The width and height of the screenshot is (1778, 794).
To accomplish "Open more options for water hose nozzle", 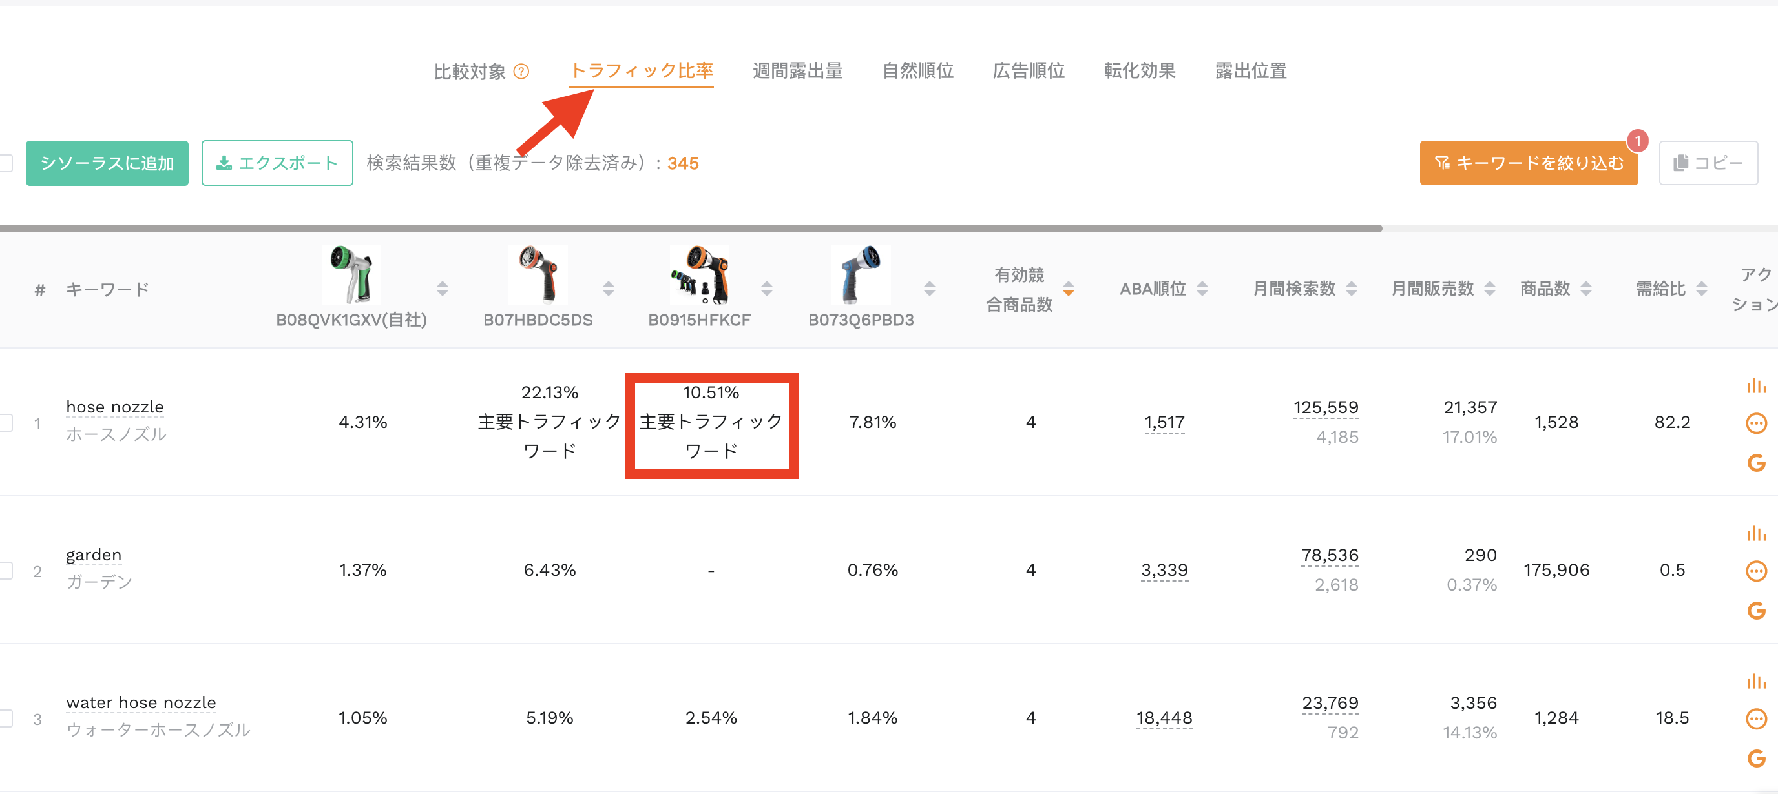I will click(1756, 719).
